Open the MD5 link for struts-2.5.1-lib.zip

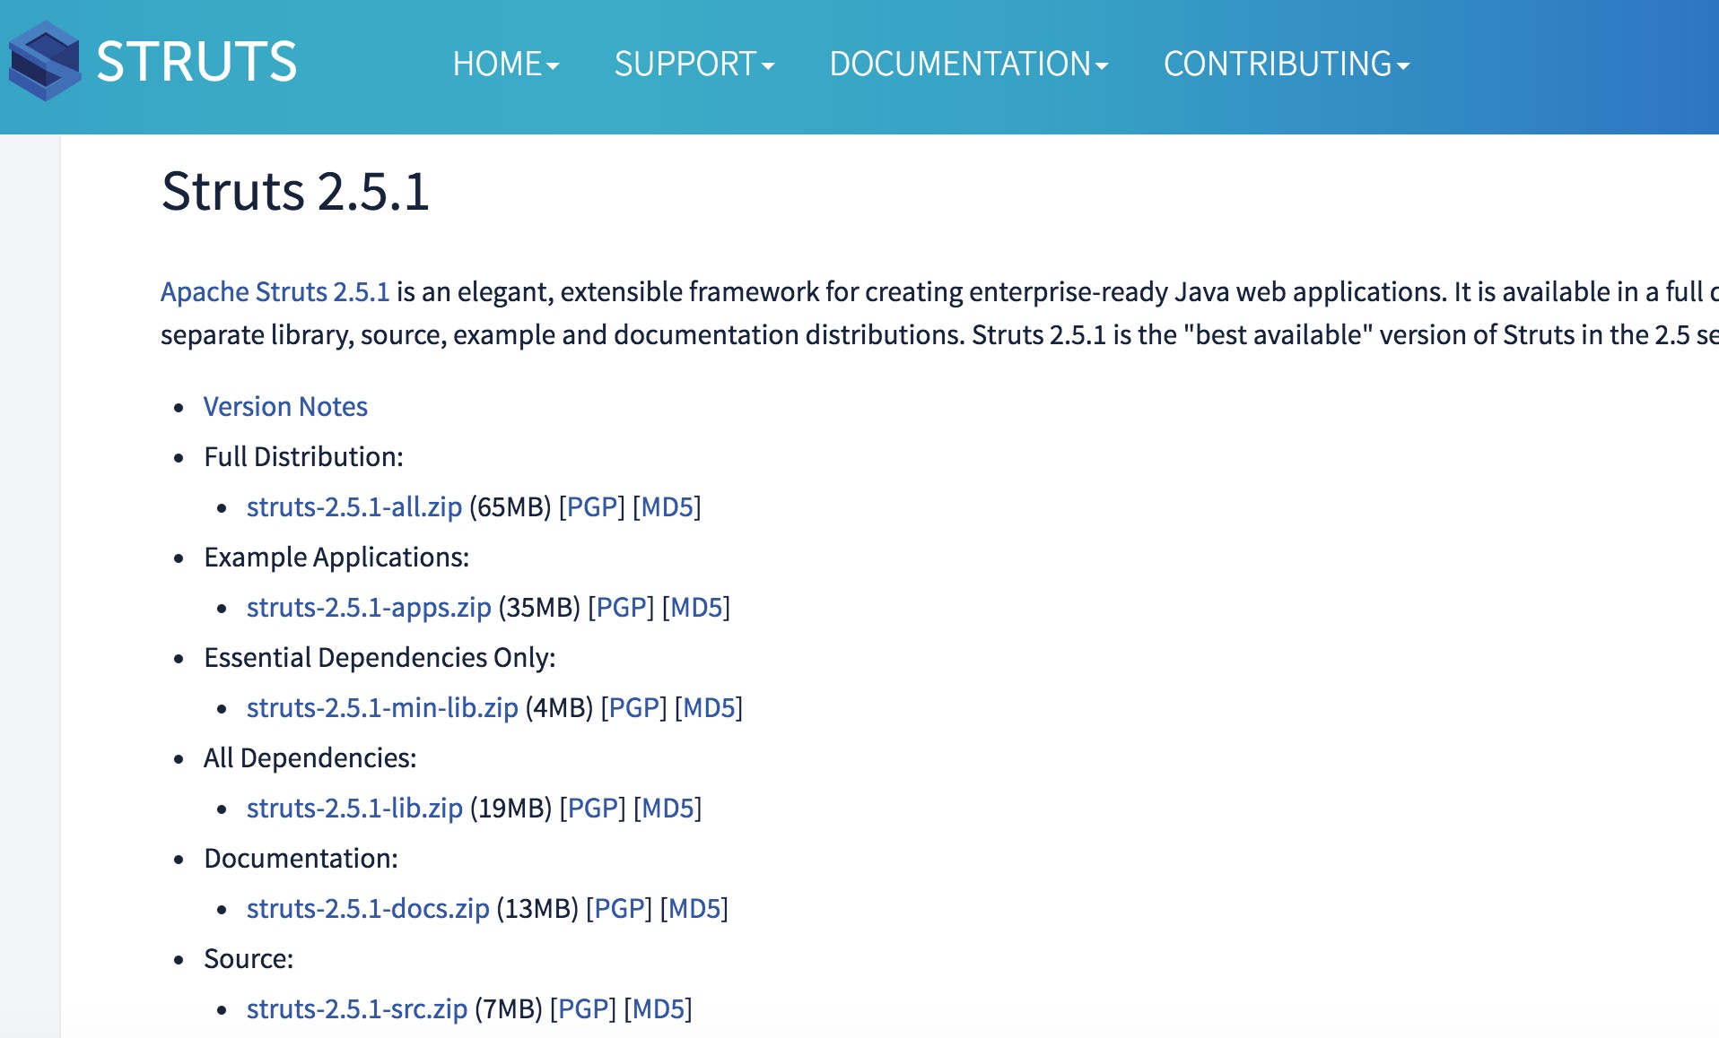668,808
